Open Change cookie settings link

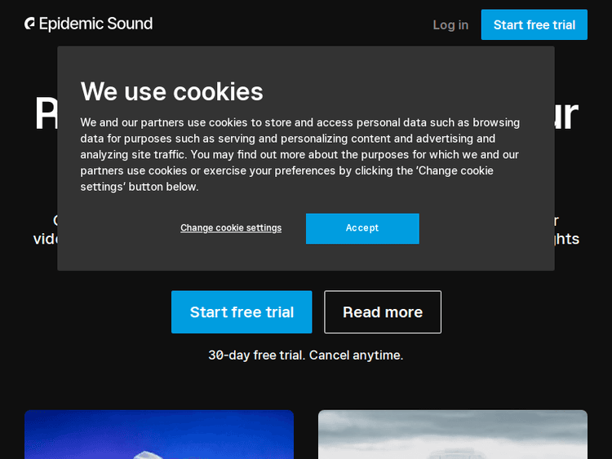pos(231,228)
